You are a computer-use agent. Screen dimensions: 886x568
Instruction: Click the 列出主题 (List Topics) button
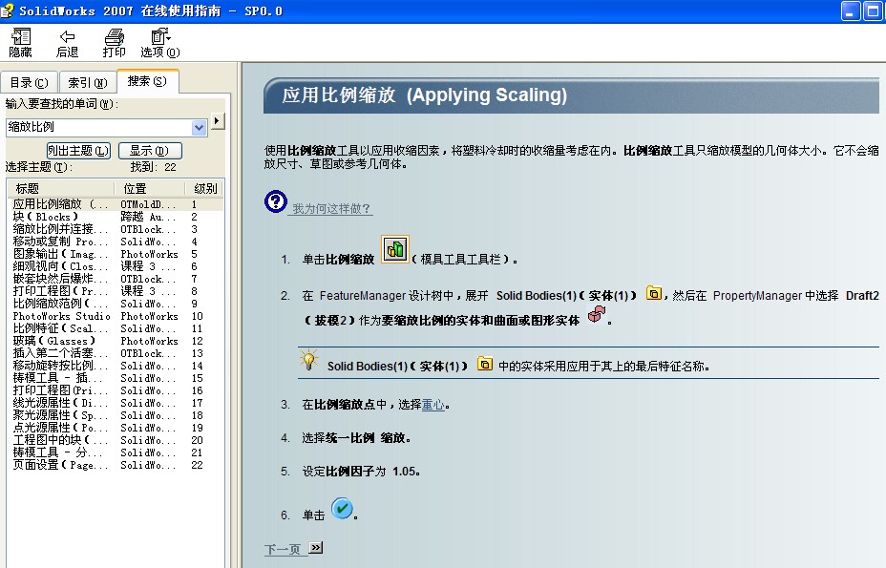coord(78,150)
